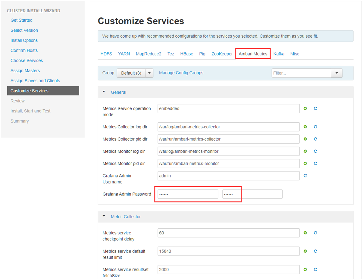Click Metrics service checkpoint delay field
This screenshot has height=279, width=363.
[x=229, y=233]
